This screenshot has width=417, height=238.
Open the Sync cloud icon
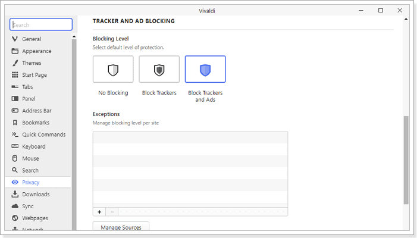15,206
